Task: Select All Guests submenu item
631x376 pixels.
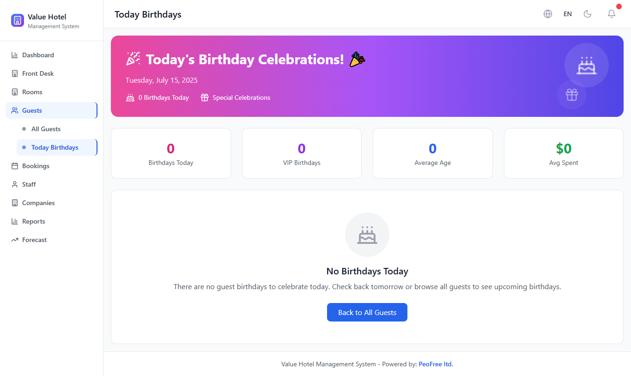Action: (46, 129)
